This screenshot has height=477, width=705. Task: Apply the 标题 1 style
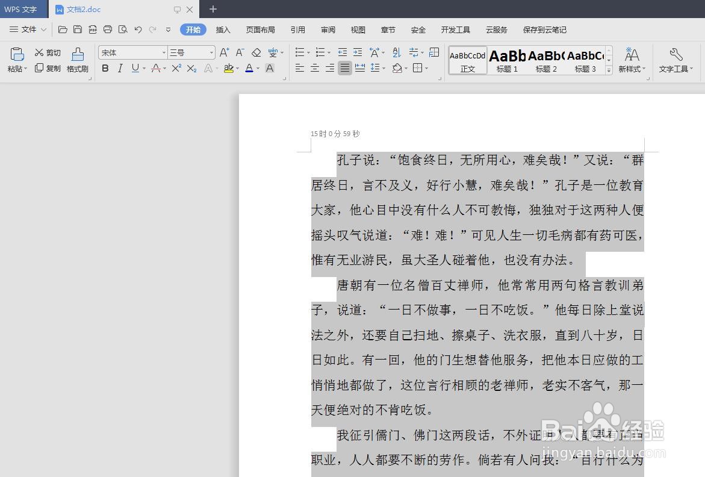click(506, 59)
